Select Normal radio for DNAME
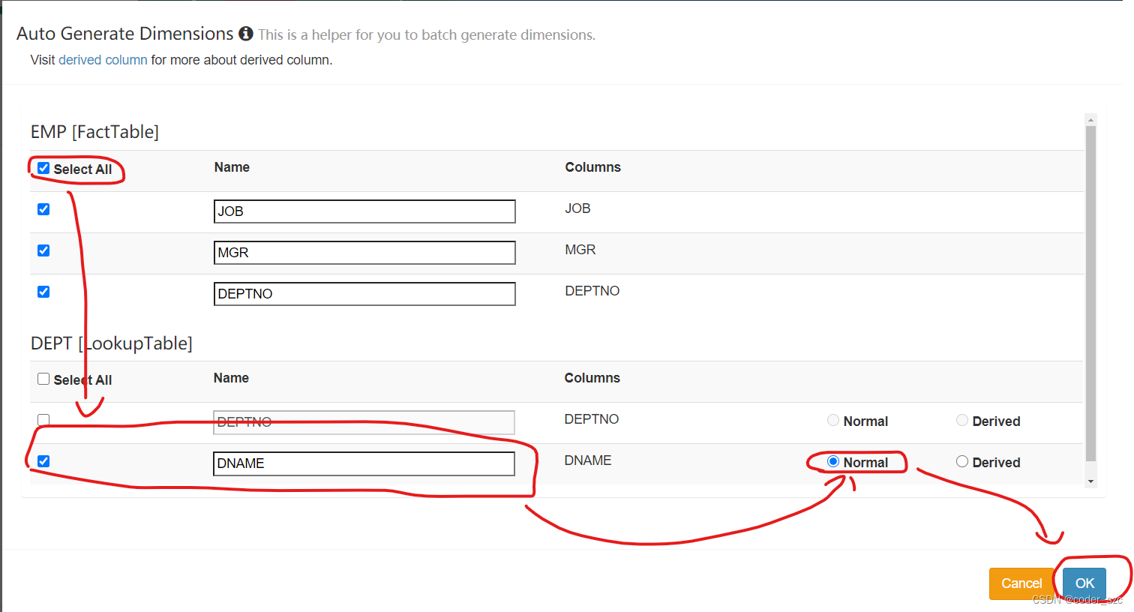Viewport: 1134px width, 612px height. pos(833,461)
